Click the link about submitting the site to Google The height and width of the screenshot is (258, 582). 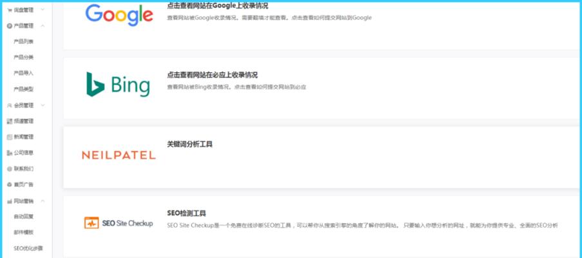tap(331, 18)
